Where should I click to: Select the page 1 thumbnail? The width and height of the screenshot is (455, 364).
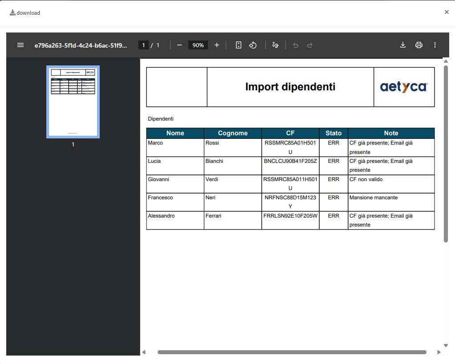[x=73, y=102]
